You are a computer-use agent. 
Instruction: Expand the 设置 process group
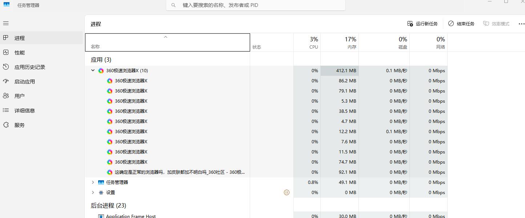(93, 193)
